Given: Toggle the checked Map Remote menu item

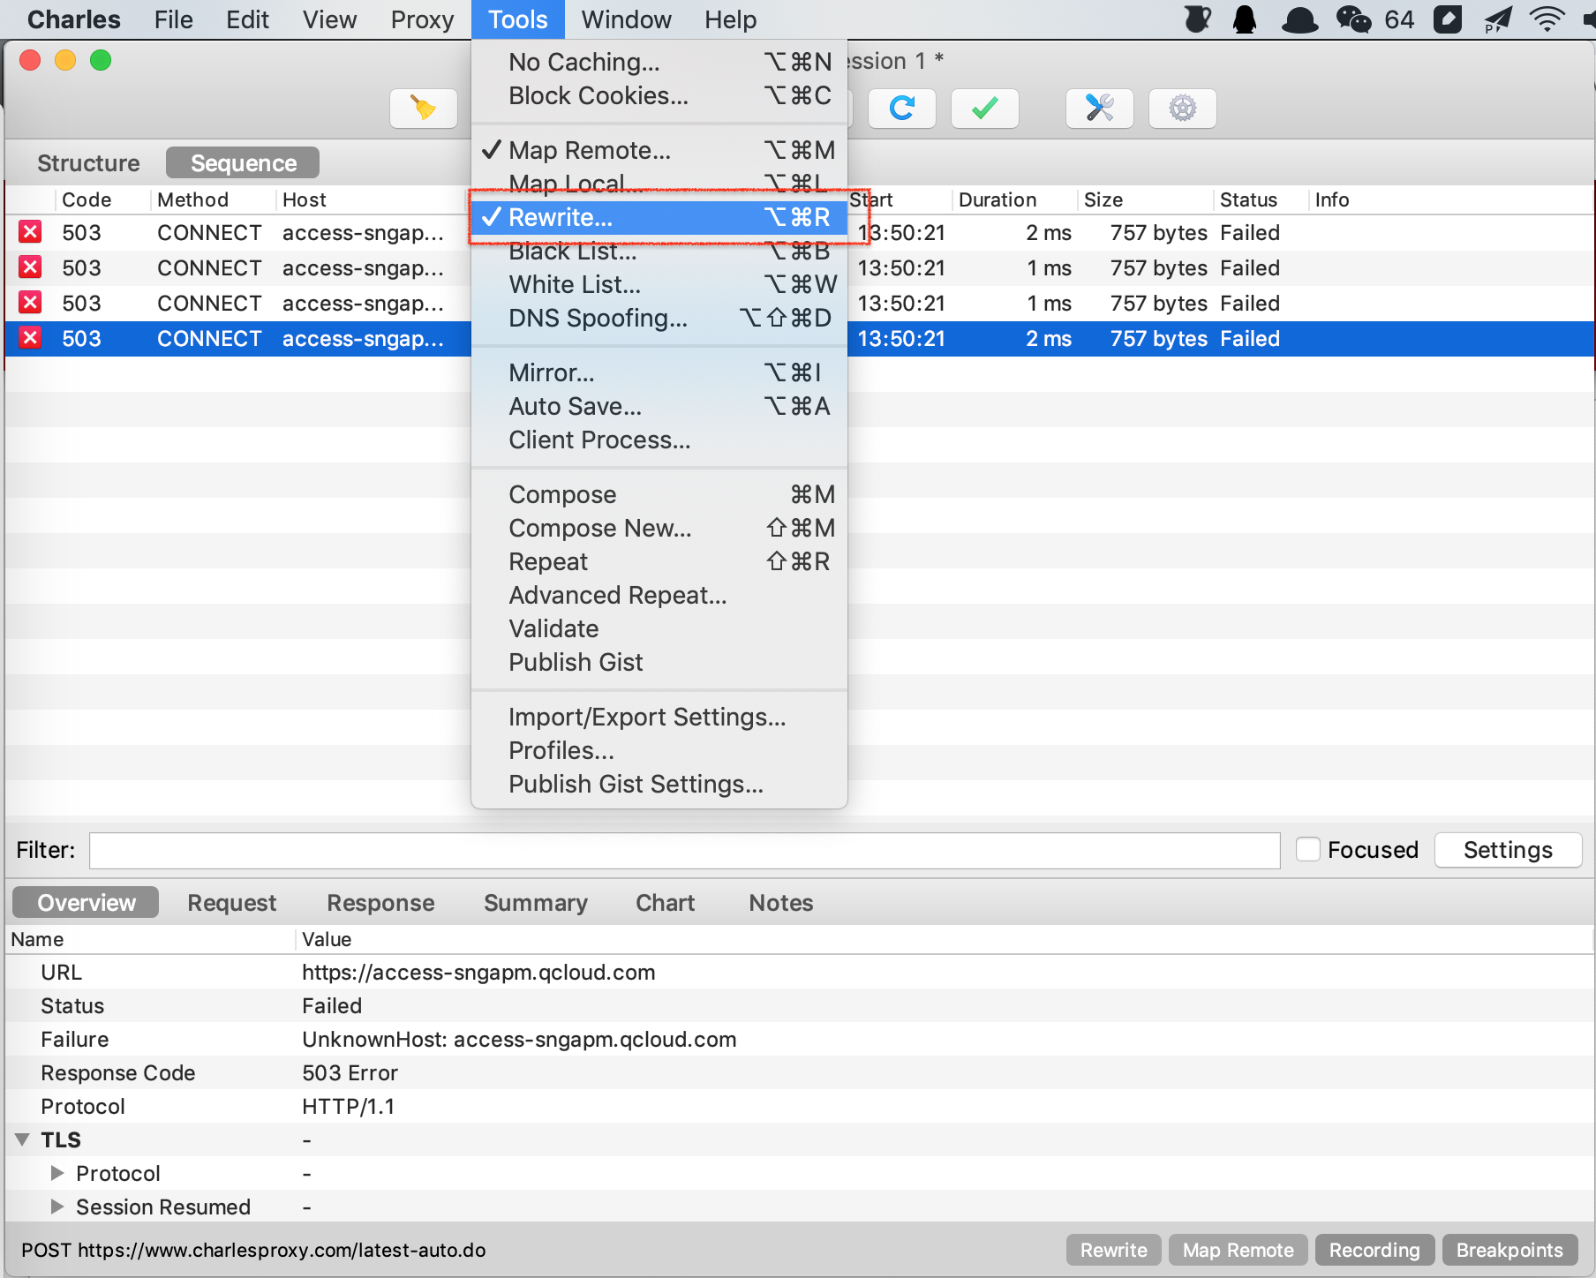Looking at the screenshot, I should click(590, 150).
